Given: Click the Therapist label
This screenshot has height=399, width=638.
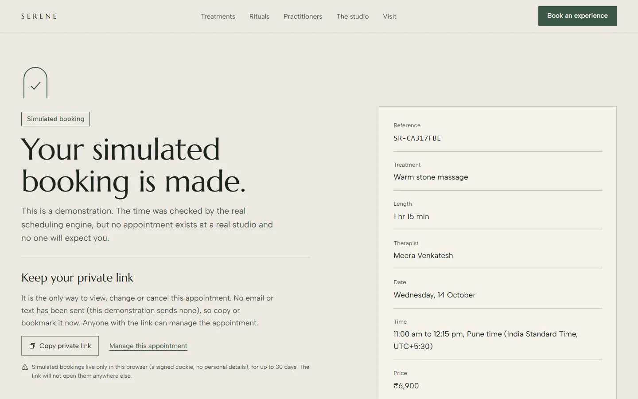Looking at the screenshot, I should coord(406,243).
